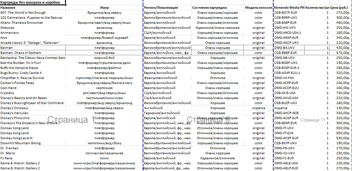Select the 'Регион/Локализация' header cell
The image size is (352, 171).
coord(167,8)
